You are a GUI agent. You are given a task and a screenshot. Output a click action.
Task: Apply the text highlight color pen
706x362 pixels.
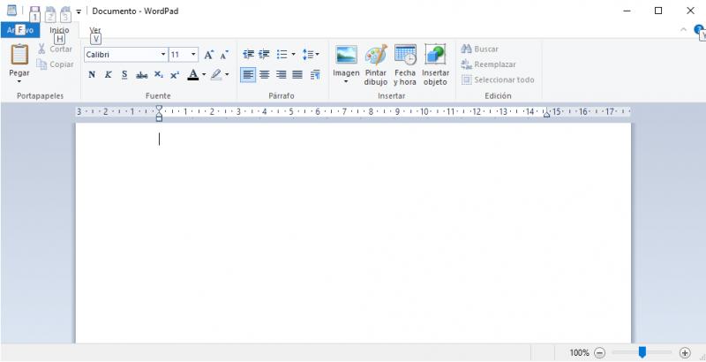click(x=216, y=75)
